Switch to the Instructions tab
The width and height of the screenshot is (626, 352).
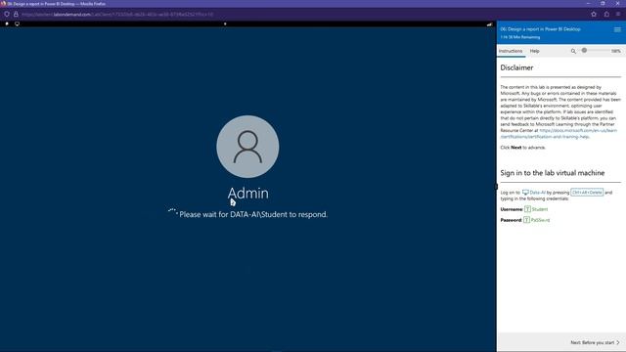coord(511,51)
